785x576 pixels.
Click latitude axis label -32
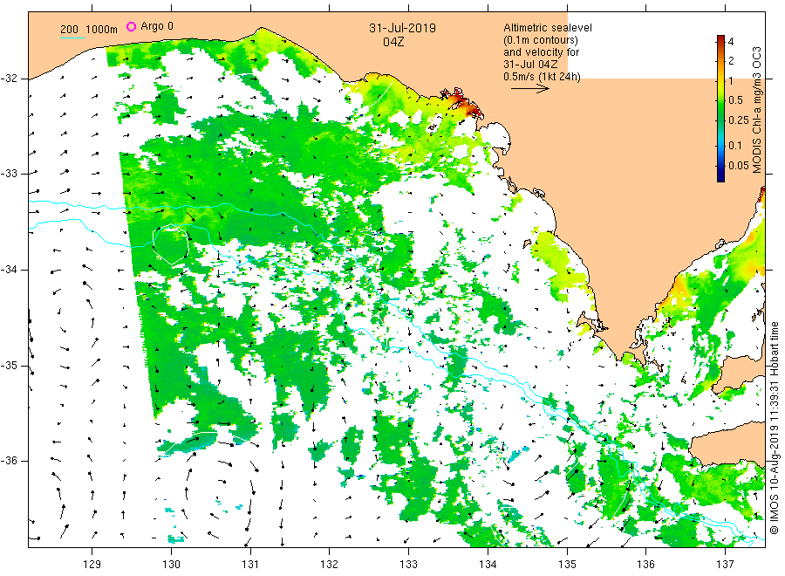(x=9, y=79)
